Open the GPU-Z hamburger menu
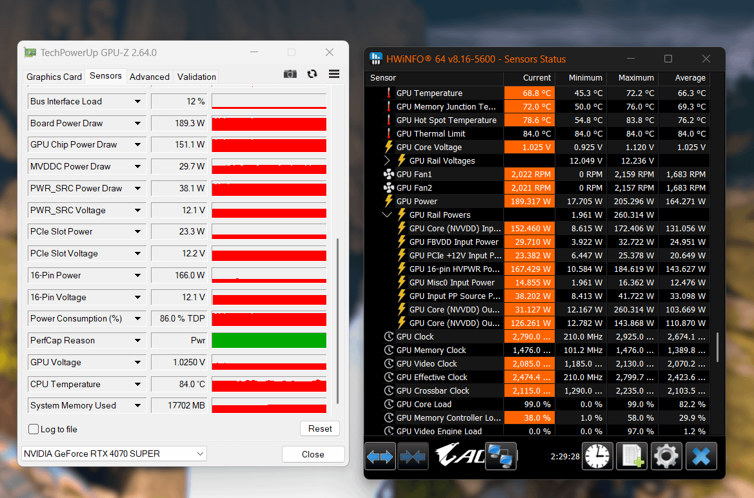Screen dimensions: 754x498 (x=334, y=74)
